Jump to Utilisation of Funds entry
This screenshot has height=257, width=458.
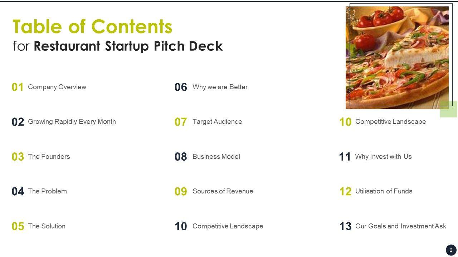click(384, 191)
